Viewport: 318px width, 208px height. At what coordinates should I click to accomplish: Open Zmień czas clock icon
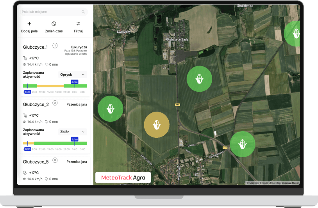54,24
